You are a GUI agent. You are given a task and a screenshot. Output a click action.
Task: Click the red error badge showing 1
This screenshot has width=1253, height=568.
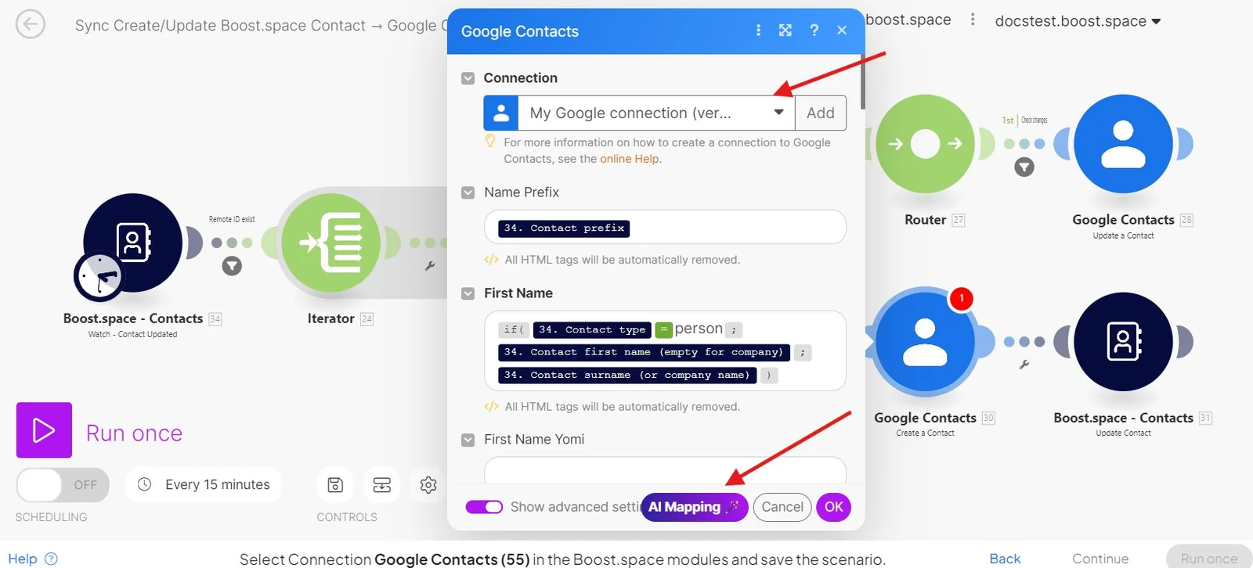961,298
